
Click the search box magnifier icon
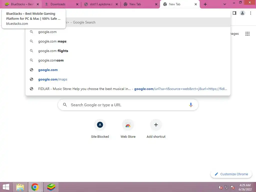[x=65, y=105]
